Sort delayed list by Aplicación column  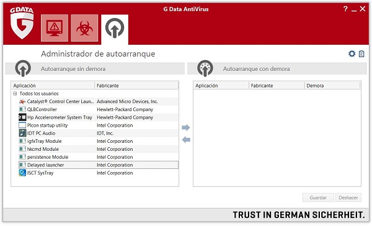(x=221, y=86)
